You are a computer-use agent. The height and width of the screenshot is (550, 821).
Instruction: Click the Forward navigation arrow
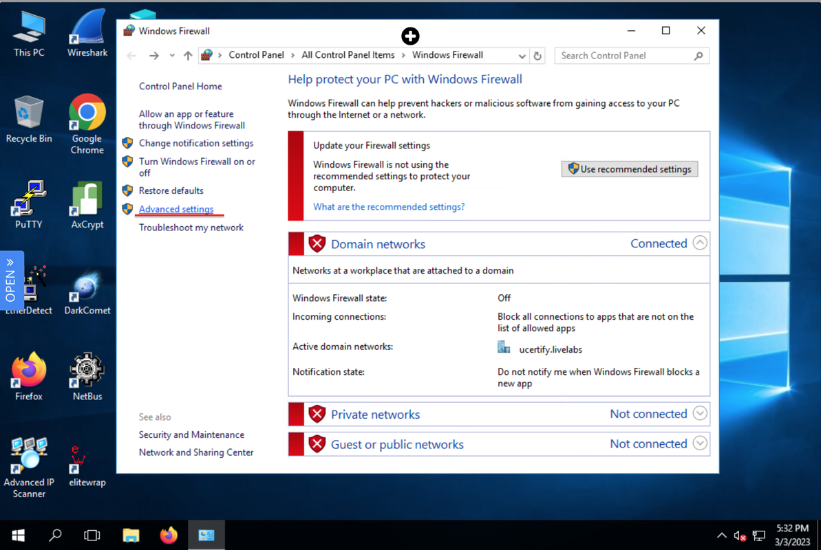click(x=153, y=56)
